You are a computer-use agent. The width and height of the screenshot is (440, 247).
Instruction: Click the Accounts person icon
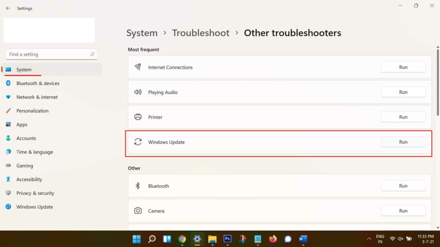tap(8, 138)
